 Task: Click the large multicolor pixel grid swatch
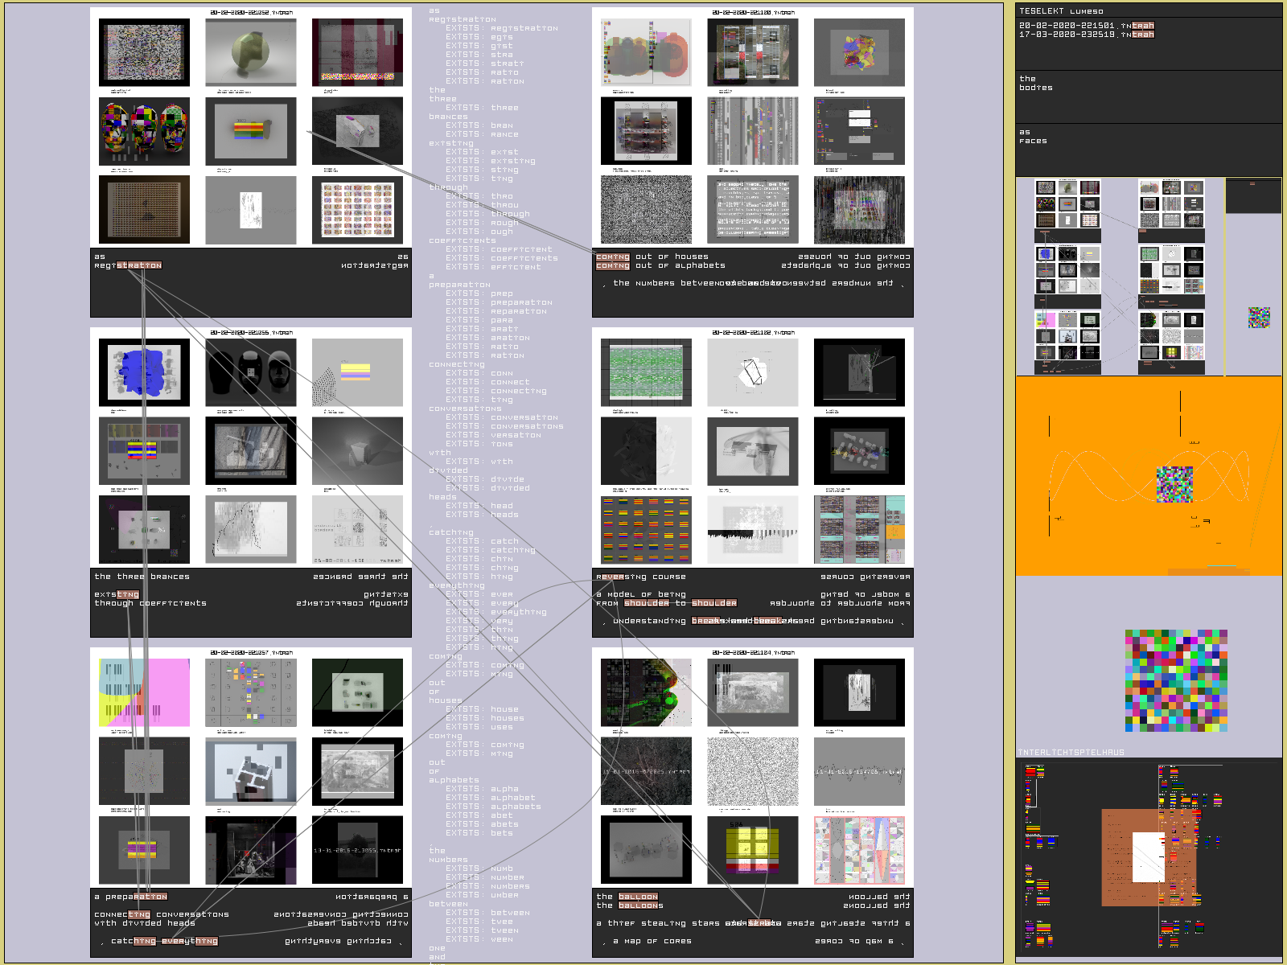[1176, 681]
